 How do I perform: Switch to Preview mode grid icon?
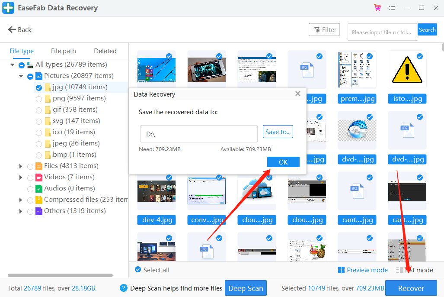pyautogui.click(x=341, y=270)
